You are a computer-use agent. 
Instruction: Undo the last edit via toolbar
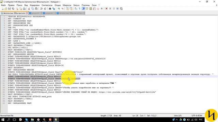tap(41, 8)
